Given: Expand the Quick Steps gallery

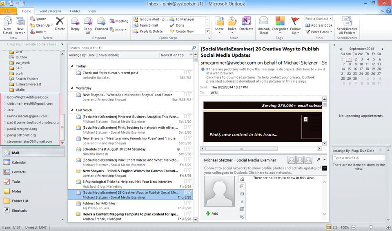Looking at the screenshot, I should coord(207,31).
